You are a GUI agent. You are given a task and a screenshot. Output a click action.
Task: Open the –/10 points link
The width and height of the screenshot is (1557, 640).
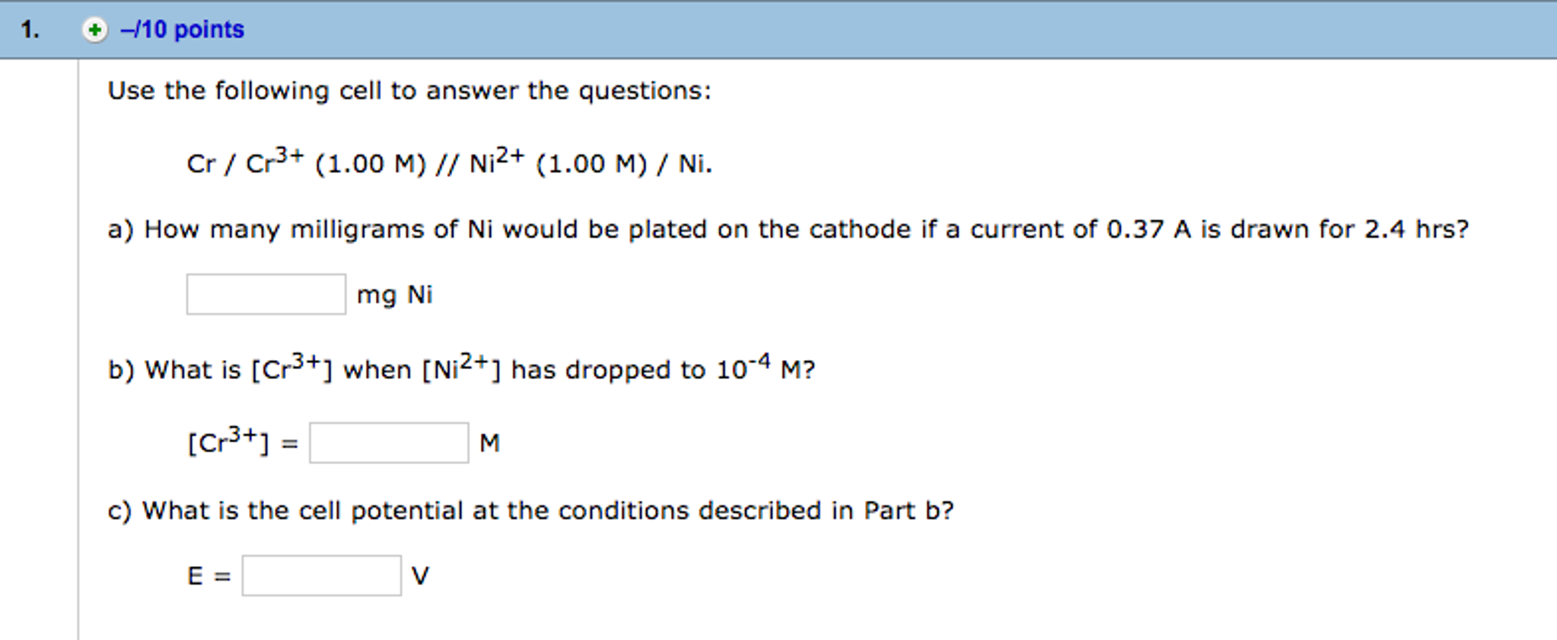183,30
